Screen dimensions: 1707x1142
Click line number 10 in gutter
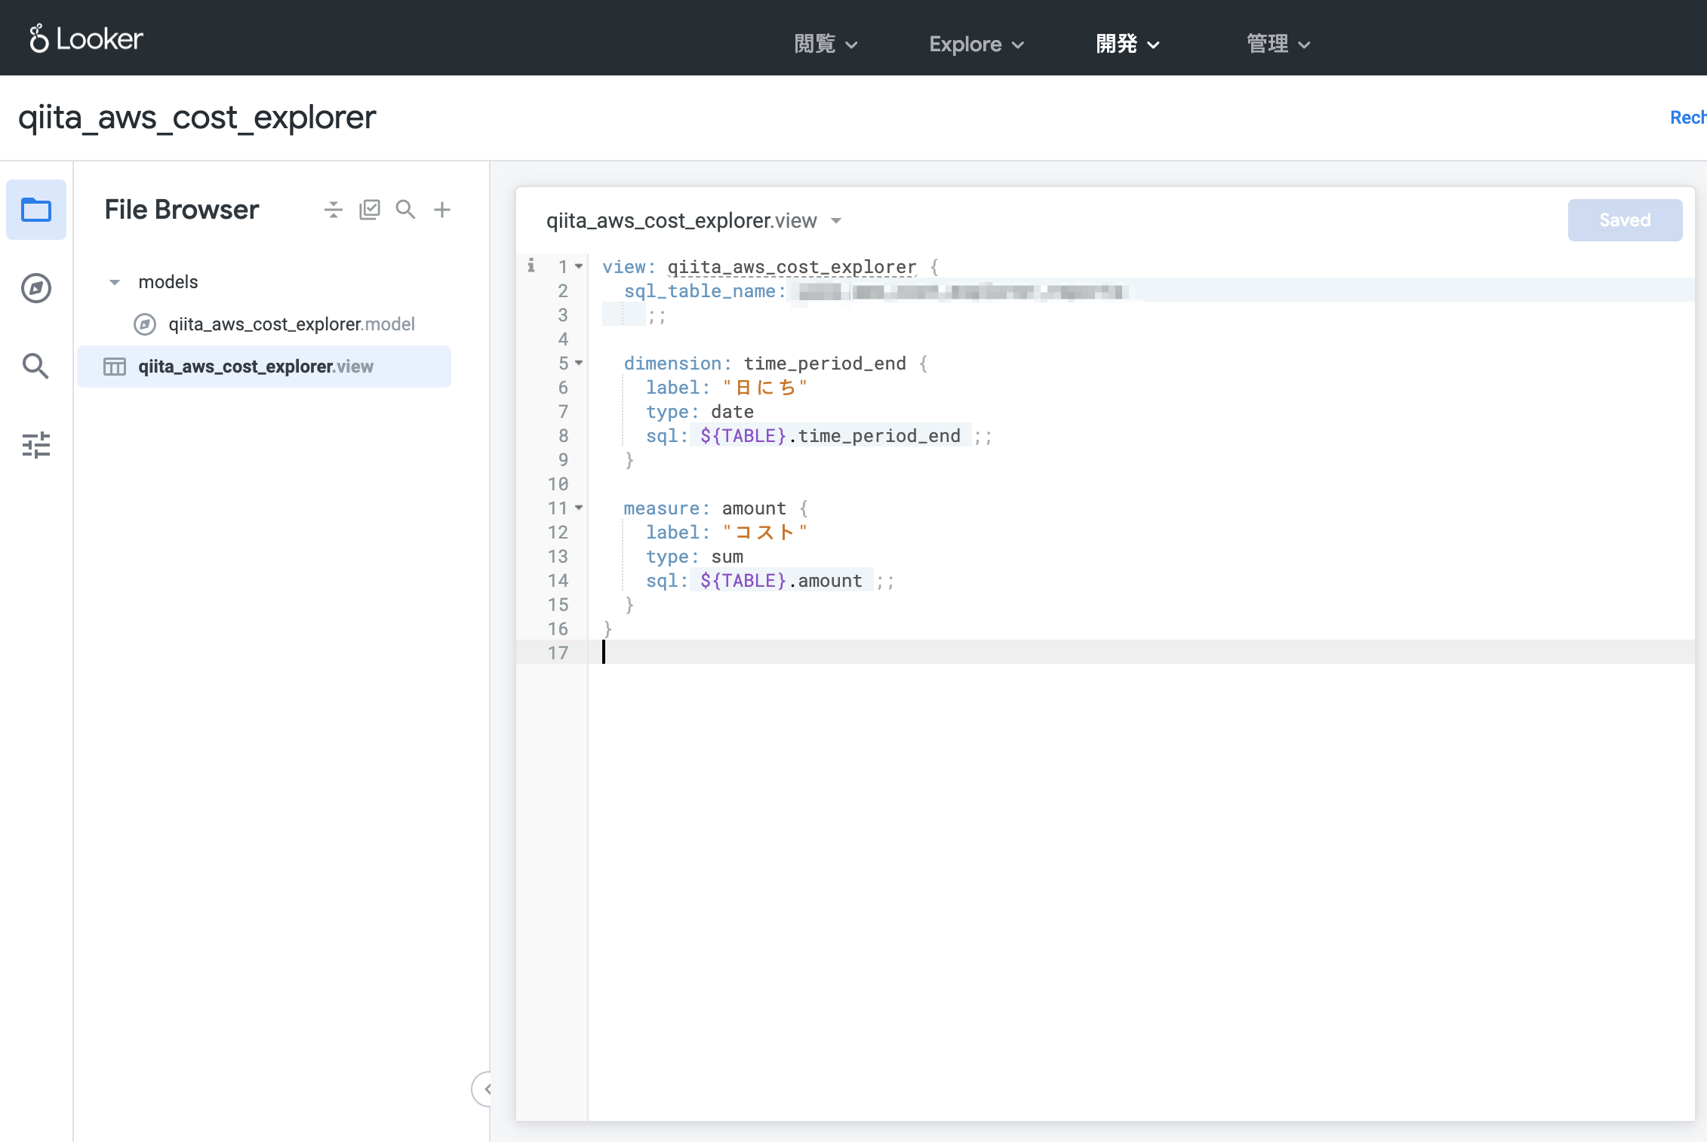tap(558, 484)
